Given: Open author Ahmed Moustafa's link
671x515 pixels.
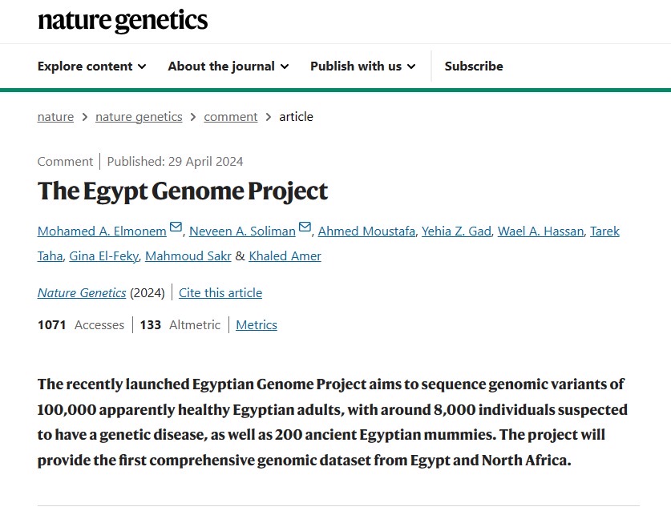Looking at the screenshot, I should click(366, 231).
